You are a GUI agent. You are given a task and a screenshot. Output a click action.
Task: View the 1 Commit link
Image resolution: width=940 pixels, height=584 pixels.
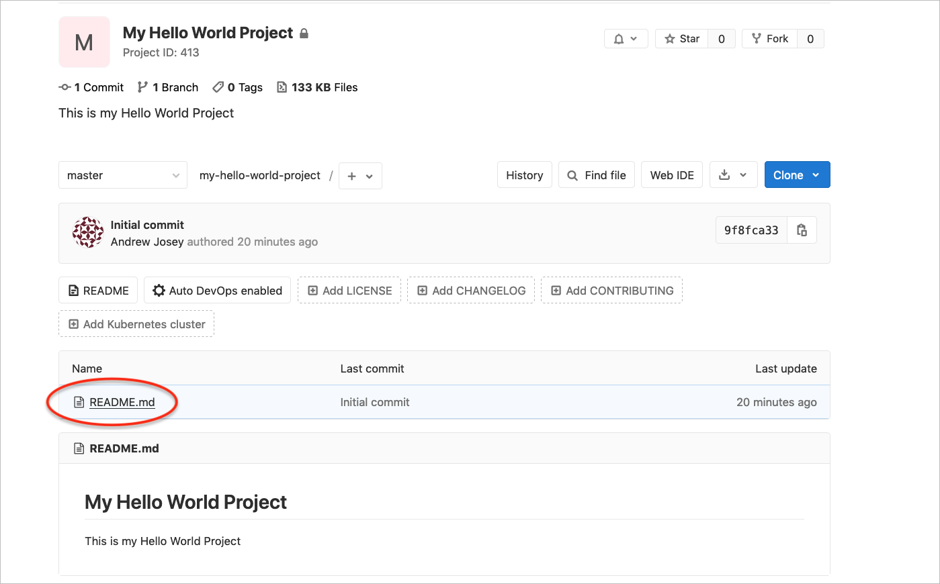coord(91,87)
